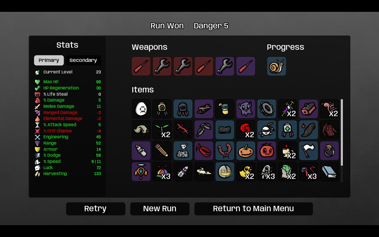Select the blue book item

tap(330, 172)
